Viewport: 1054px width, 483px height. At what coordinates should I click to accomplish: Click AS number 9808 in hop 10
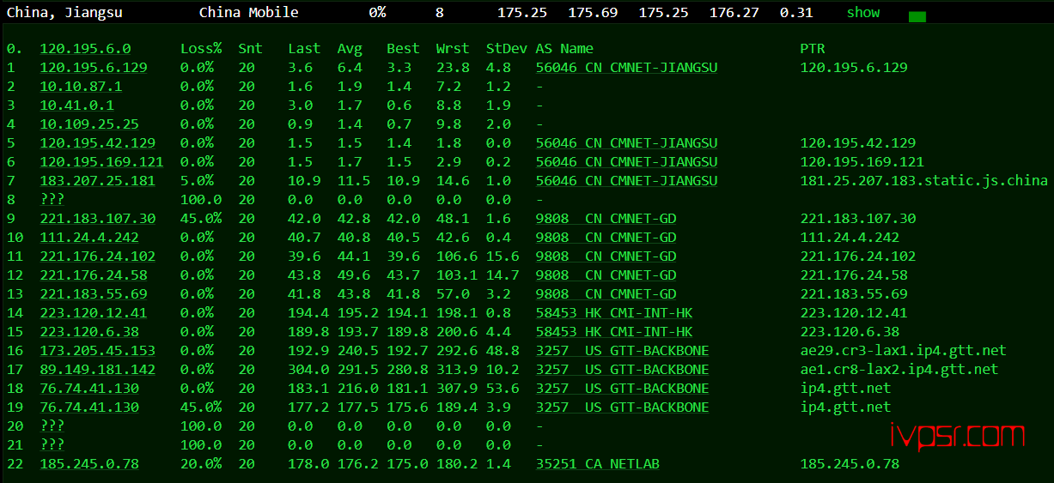click(552, 238)
